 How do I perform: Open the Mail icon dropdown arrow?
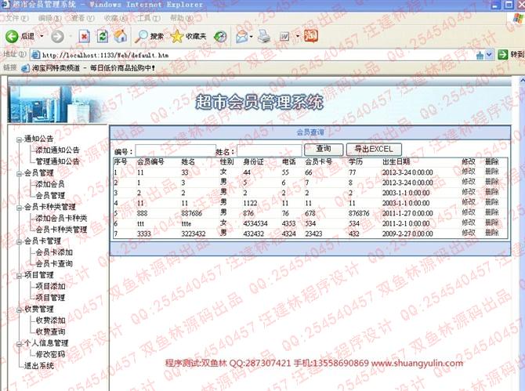[252, 36]
